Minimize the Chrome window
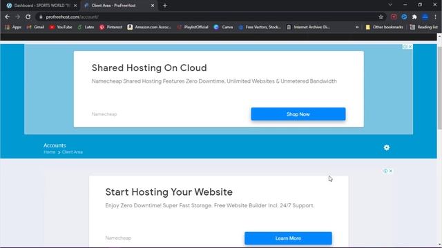The image size is (442, 248). coord(405,5)
